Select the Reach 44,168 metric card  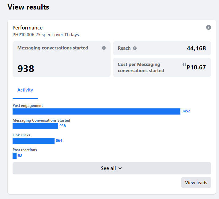[x=162, y=48]
